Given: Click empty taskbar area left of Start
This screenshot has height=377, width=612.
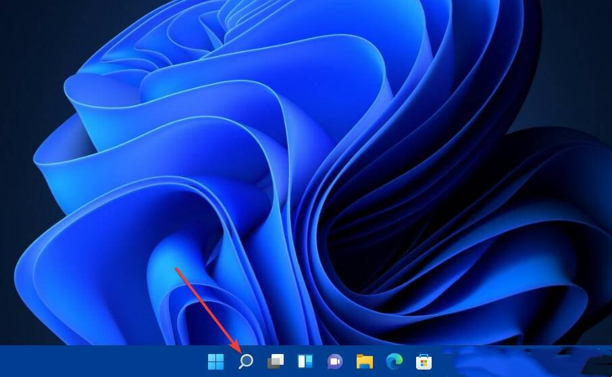Looking at the screenshot, I should click(101, 361).
